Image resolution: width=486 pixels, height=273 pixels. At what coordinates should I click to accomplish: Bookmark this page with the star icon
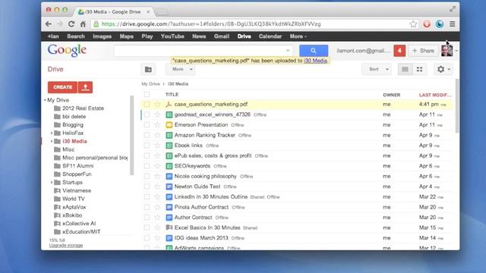(413, 24)
